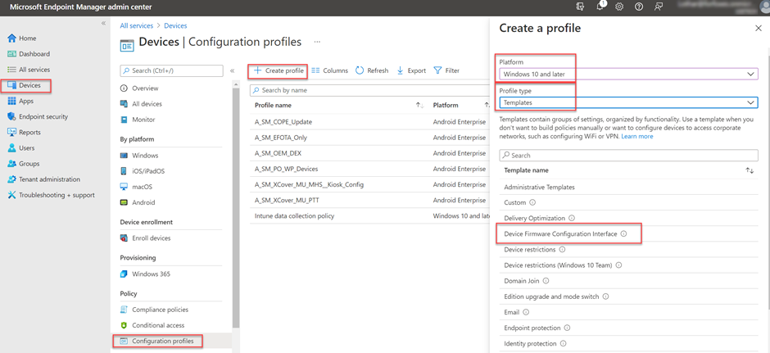This screenshot has width=770, height=353.
Task: Click info icon beside Edition upgrade and mode switch
Action: pos(605,296)
